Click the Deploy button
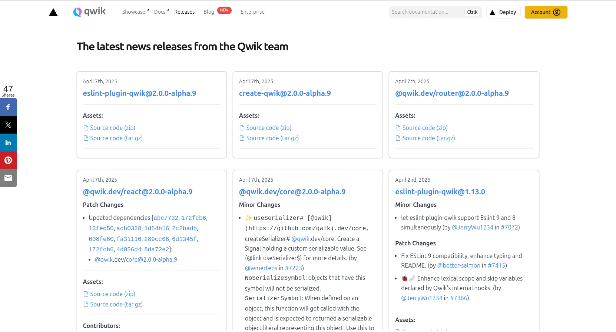The width and height of the screenshot is (616, 332). pos(503,12)
